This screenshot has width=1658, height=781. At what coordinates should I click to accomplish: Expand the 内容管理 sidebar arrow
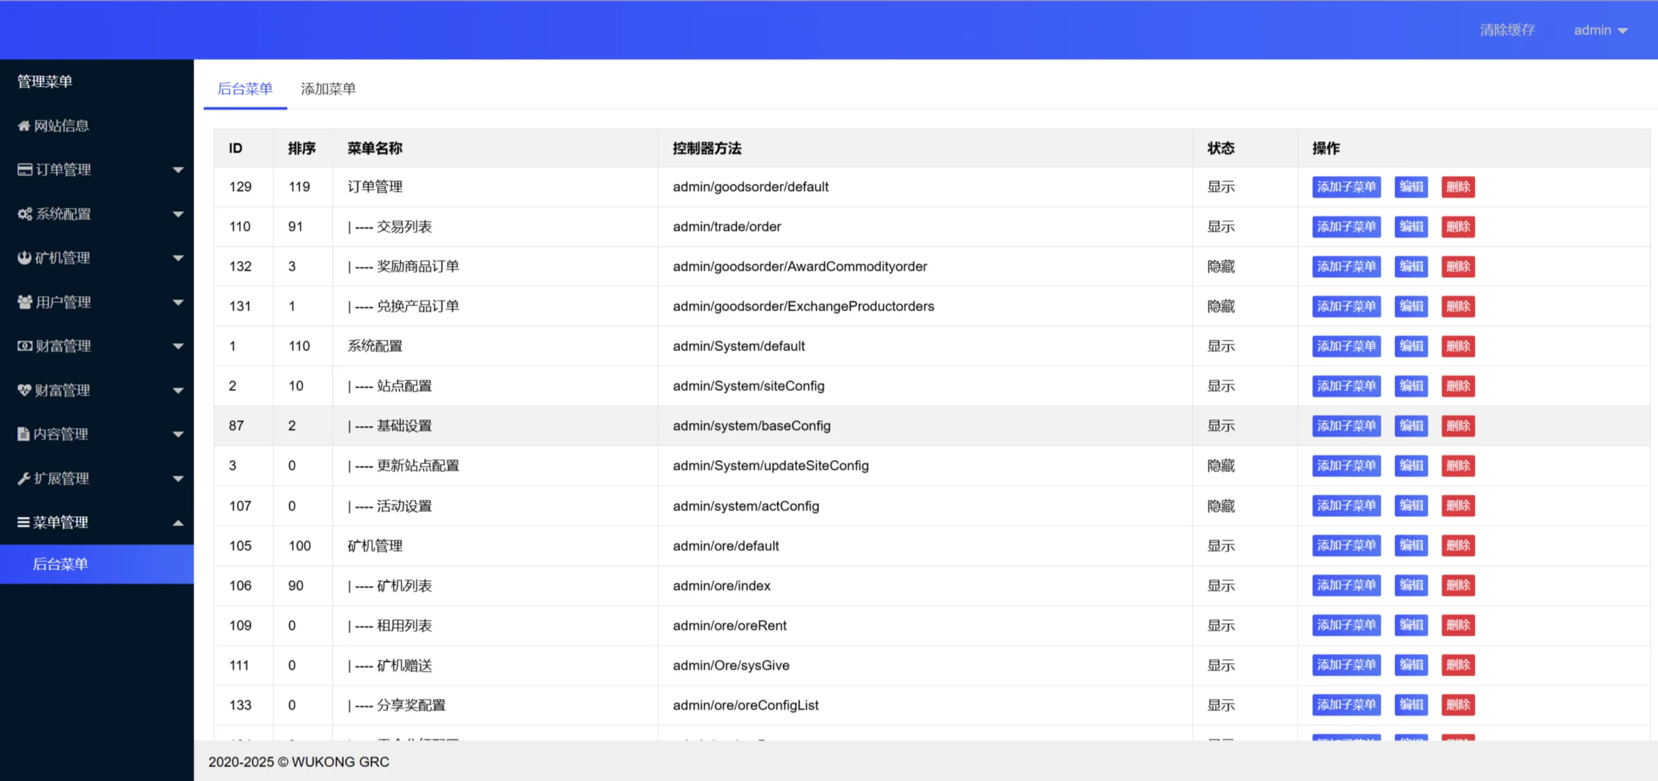point(178,435)
